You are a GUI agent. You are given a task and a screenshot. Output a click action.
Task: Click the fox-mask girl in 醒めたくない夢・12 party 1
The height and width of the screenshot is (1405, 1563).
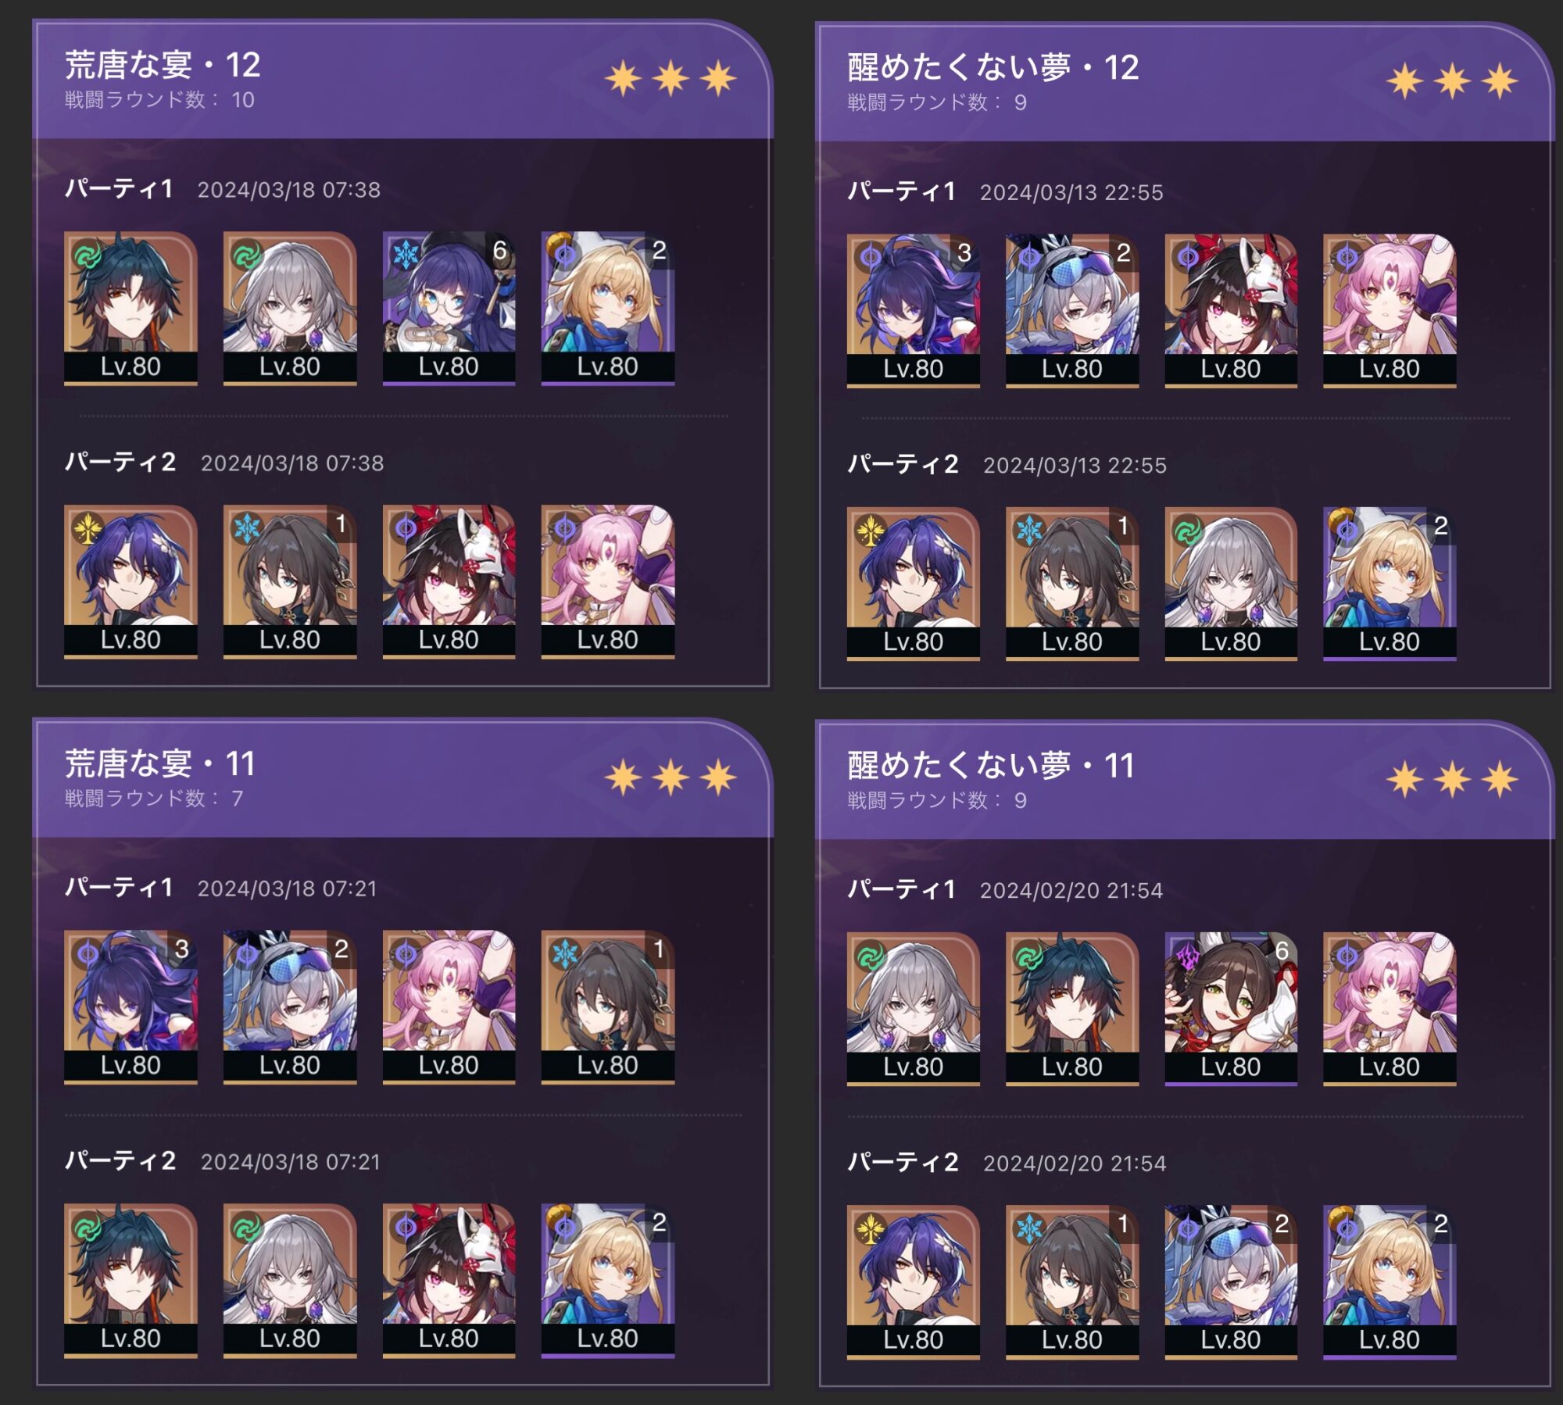tap(1230, 310)
